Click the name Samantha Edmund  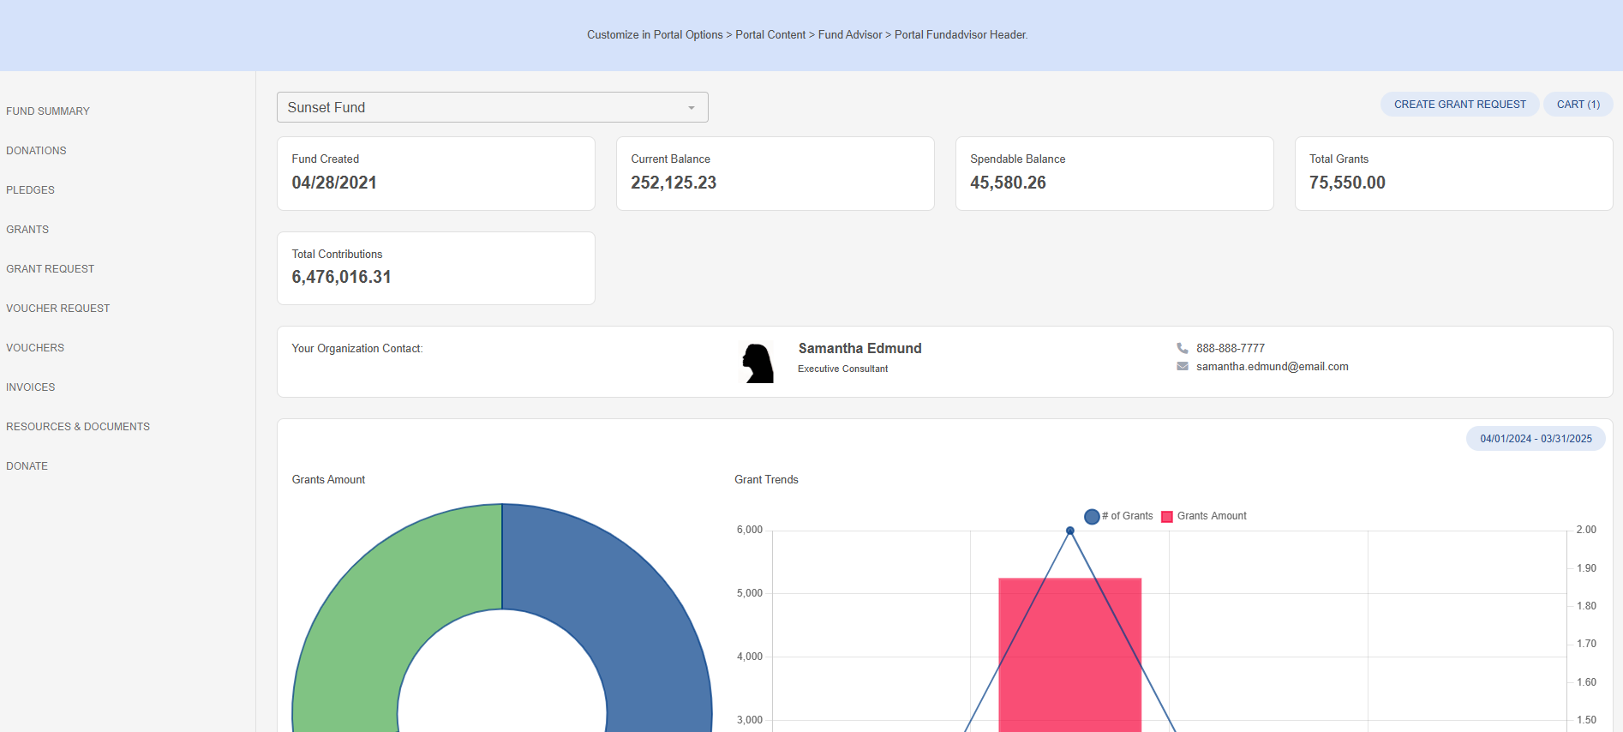859,348
